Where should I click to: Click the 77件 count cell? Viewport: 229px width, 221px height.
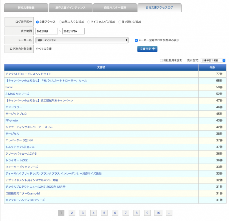click(x=212, y=74)
